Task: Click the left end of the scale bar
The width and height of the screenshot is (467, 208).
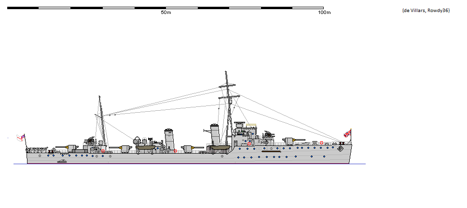Action: point(8,8)
